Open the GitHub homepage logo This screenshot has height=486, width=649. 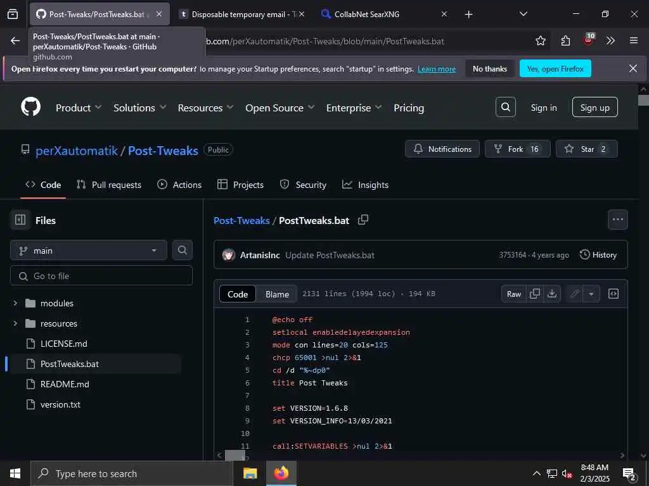point(31,107)
